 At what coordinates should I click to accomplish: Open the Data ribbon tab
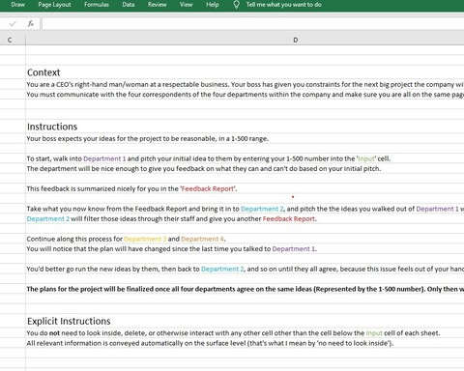tap(129, 5)
